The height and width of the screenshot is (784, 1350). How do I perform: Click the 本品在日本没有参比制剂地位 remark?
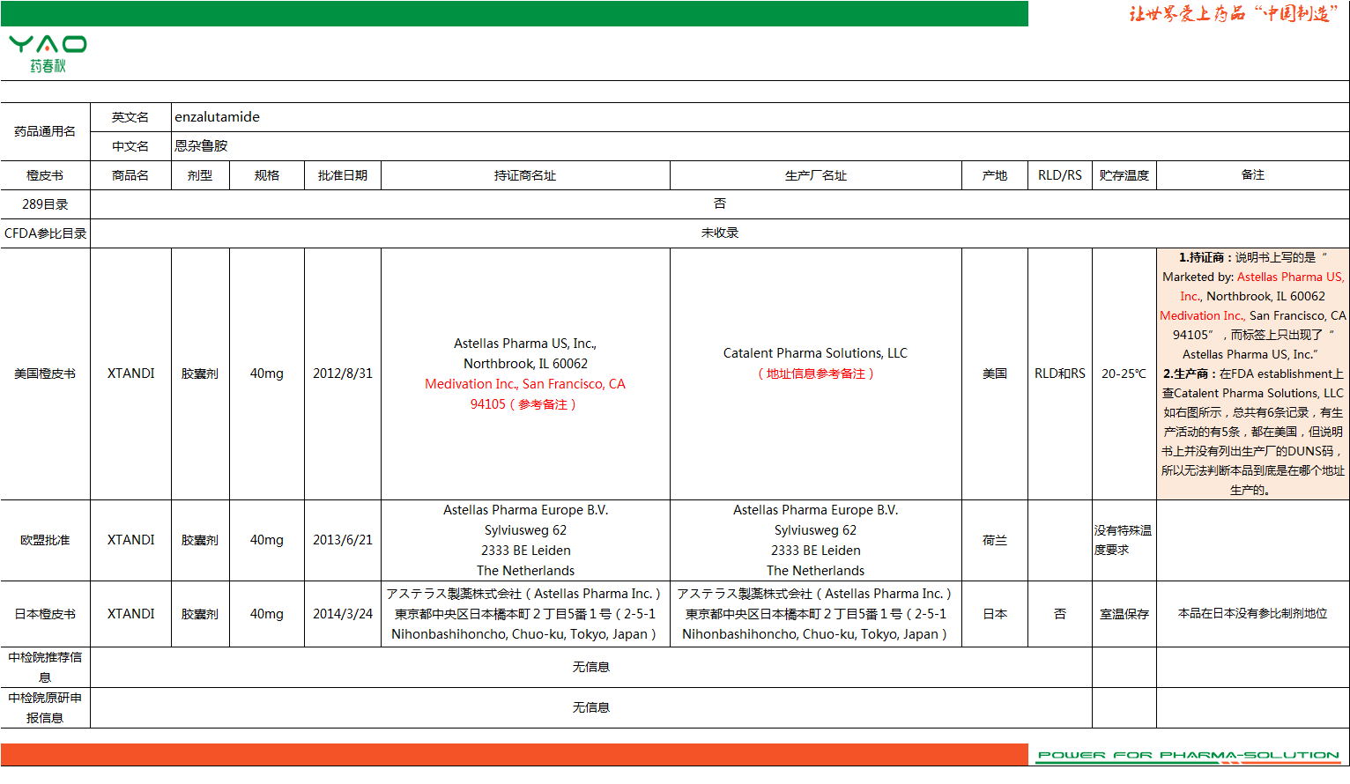(x=1253, y=614)
